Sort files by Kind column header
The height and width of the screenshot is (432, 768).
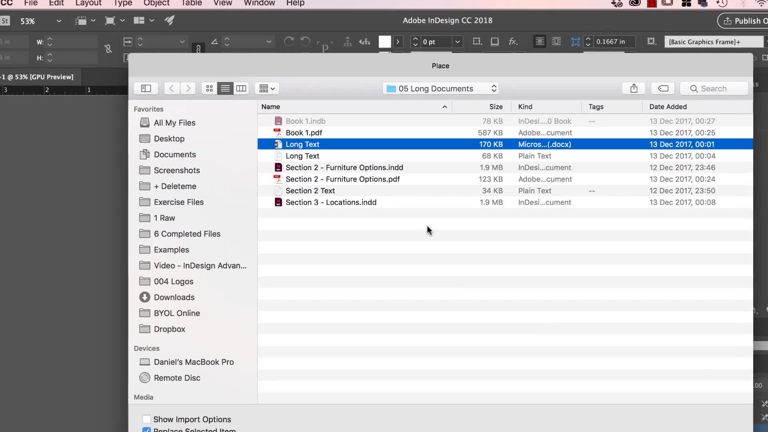point(547,107)
